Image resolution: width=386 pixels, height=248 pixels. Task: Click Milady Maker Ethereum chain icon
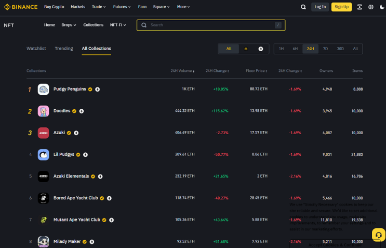(92, 242)
